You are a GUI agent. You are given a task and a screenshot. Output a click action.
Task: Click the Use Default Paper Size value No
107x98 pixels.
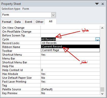click(x=70, y=78)
